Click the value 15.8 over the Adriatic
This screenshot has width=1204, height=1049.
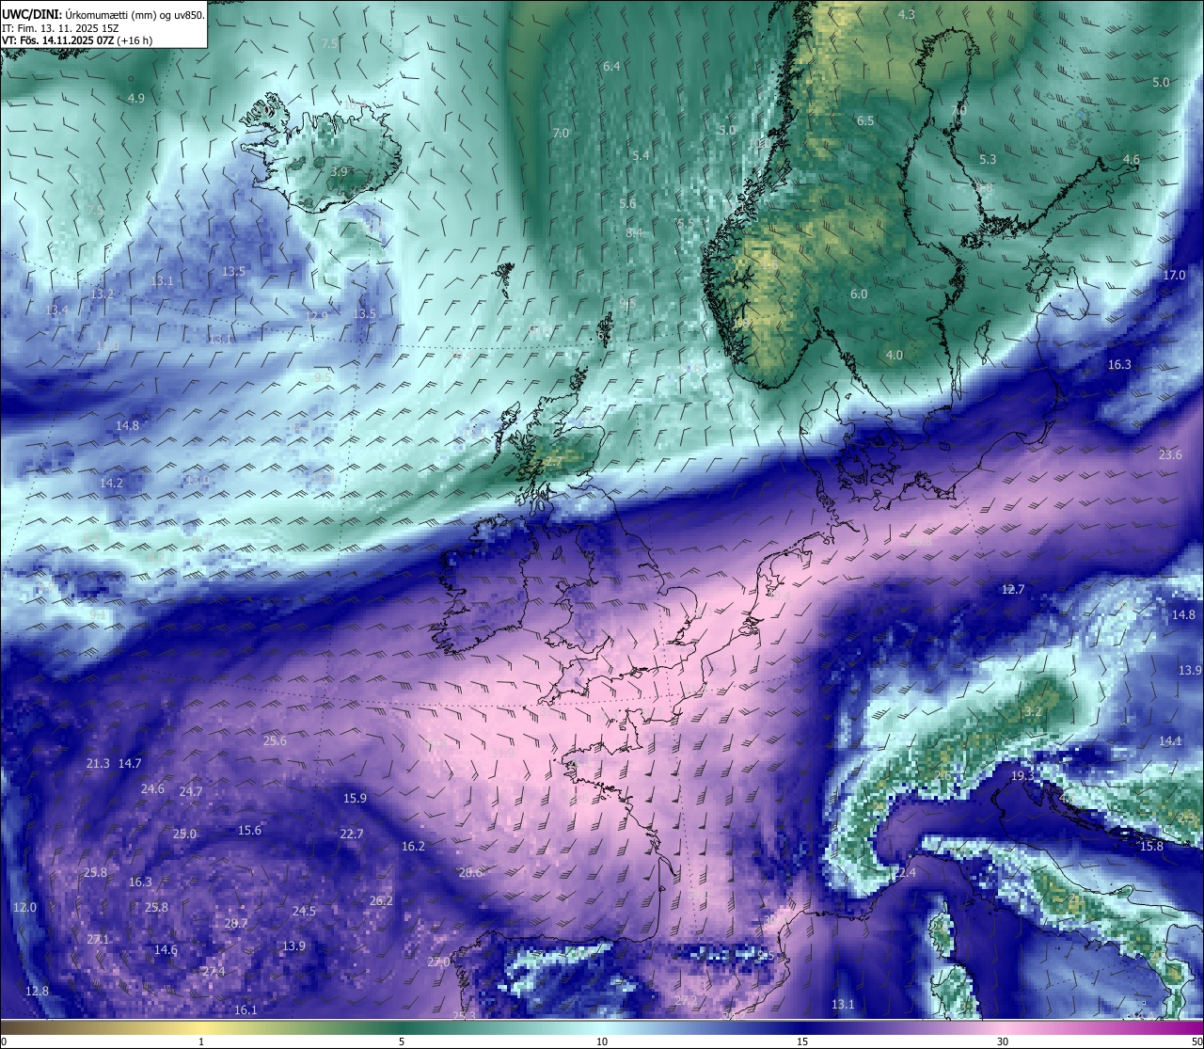pyautogui.click(x=1151, y=846)
